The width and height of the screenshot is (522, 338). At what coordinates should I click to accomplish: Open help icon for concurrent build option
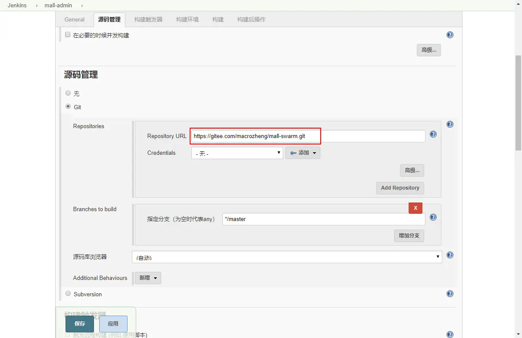point(450,35)
